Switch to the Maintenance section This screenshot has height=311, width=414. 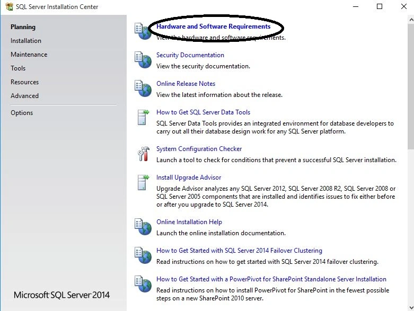tap(29, 55)
